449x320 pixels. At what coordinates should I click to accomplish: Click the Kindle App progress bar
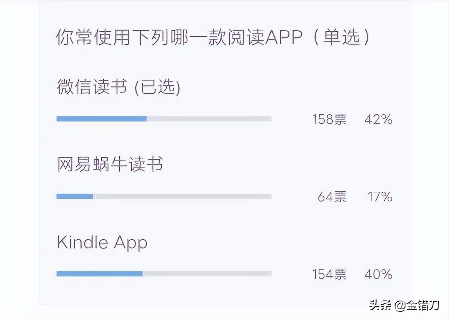point(163,273)
